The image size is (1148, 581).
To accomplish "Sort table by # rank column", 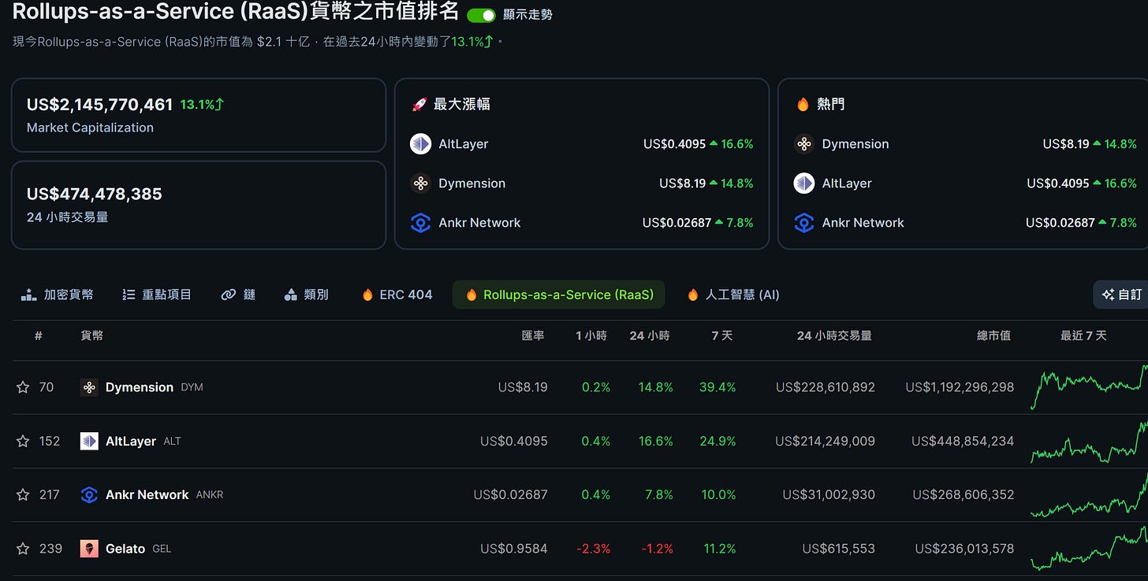I will point(38,335).
